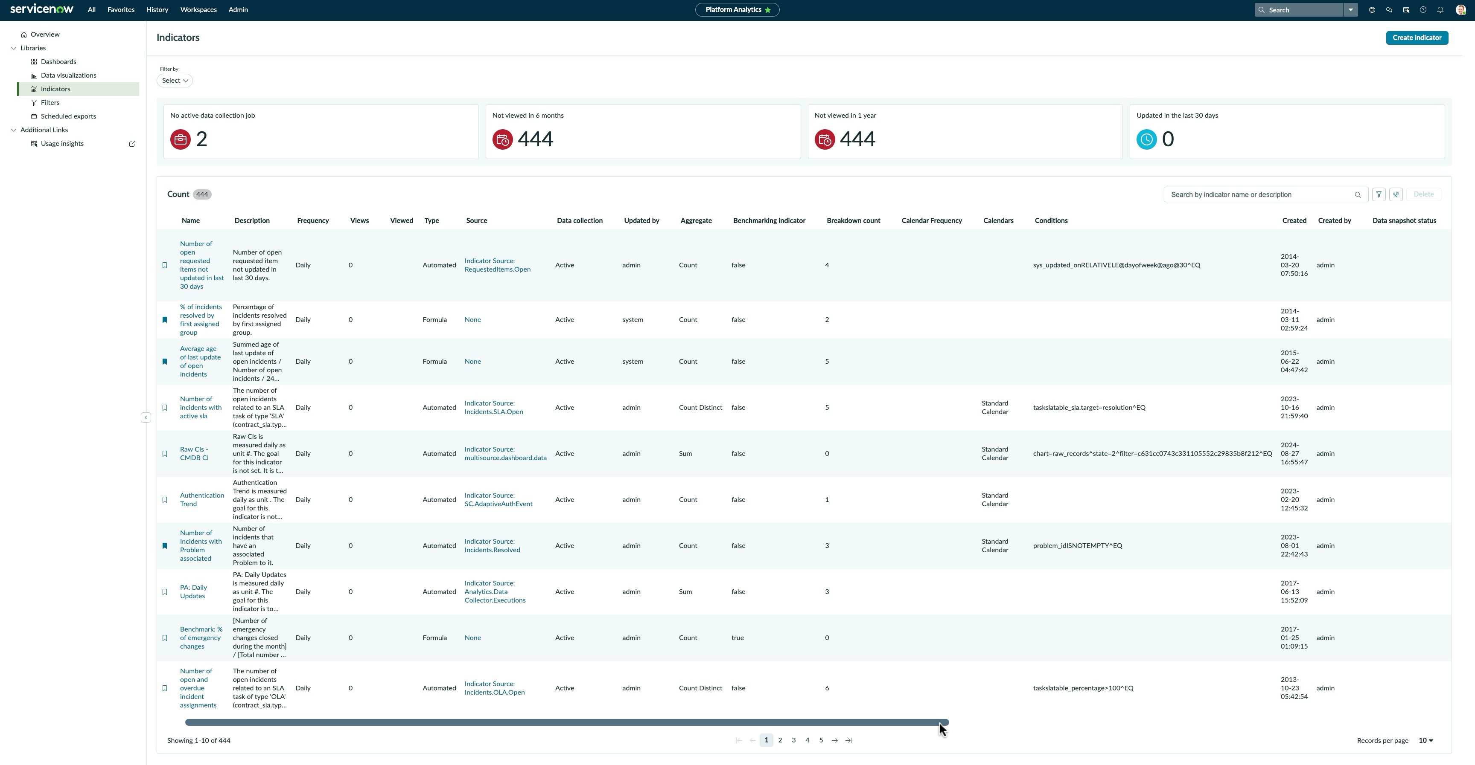Open the Workspaces menu
1475x765 pixels.
[198, 10]
